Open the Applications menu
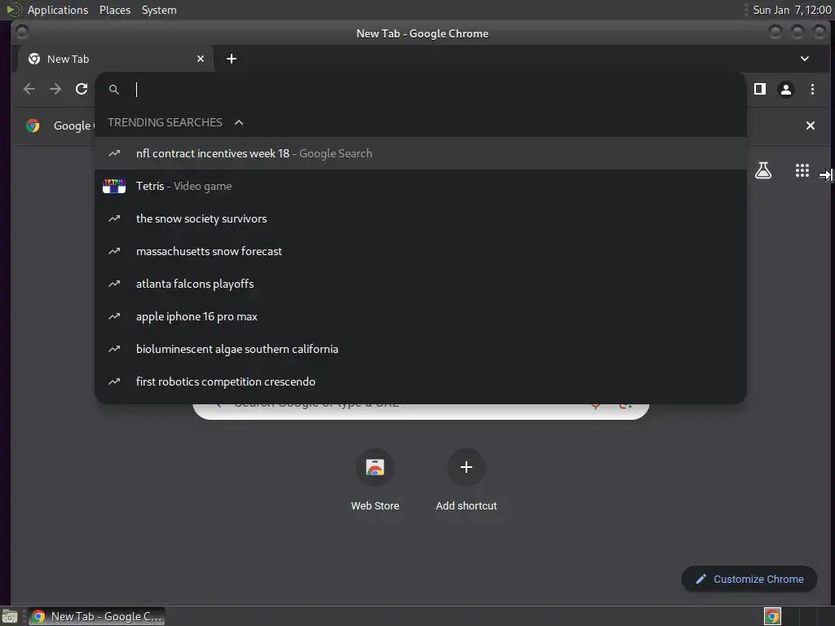The height and width of the screenshot is (626, 835). pos(58,10)
